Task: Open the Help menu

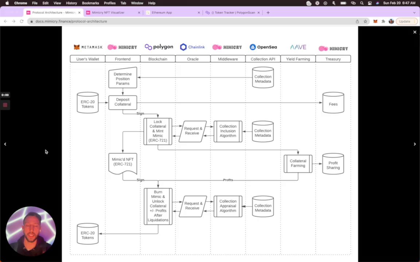Action: click(x=152, y=3)
